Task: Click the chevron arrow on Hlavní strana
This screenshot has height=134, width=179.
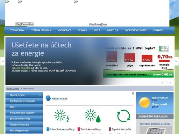Action: click(x=40, y=95)
